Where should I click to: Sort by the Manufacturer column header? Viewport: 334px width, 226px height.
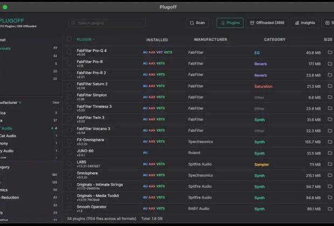[211, 39]
